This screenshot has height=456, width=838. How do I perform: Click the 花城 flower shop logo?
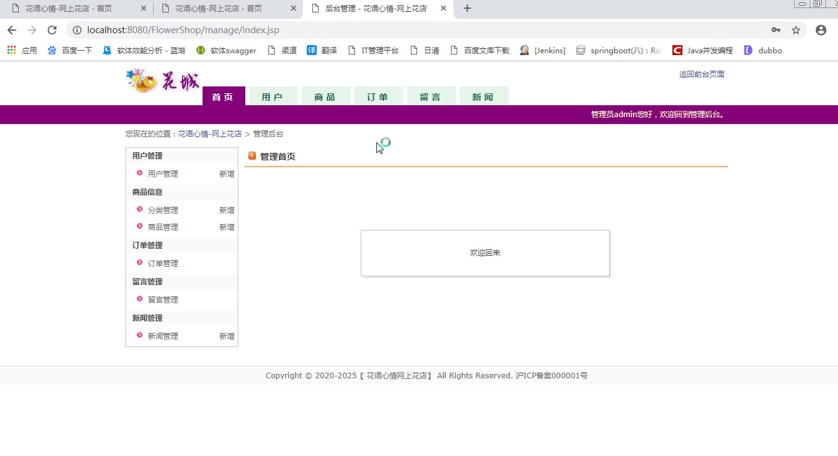pos(163,81)
